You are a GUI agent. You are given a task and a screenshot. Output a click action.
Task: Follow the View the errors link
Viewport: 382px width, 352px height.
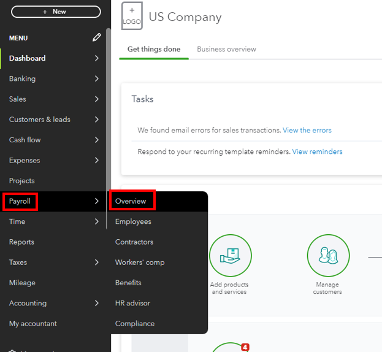pyautogui.click(x=307, y=130)
